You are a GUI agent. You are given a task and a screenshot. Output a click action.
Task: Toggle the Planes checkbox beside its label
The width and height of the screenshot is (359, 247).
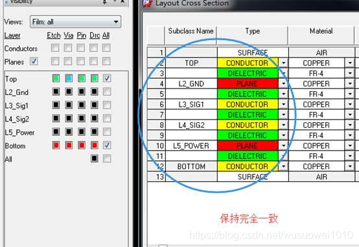pyautogui.click(x=34, y=61)
